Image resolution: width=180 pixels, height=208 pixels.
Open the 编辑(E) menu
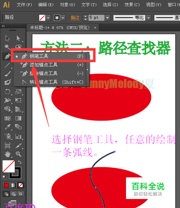click(46, 5)
